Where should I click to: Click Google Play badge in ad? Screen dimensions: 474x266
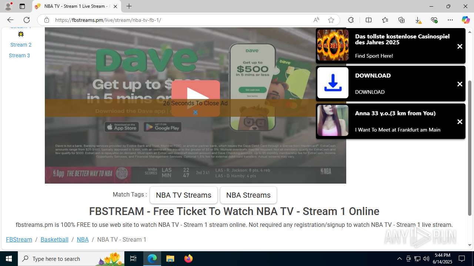(162, 127)
